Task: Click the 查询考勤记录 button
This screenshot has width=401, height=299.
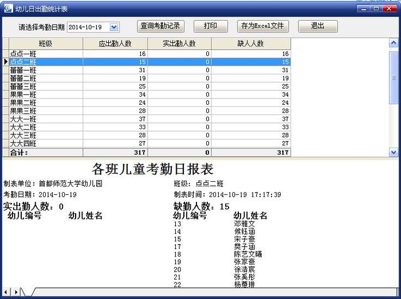Action: point(160,26)
